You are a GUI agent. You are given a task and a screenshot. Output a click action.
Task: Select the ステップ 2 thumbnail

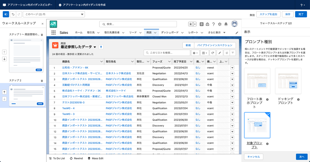27,96
